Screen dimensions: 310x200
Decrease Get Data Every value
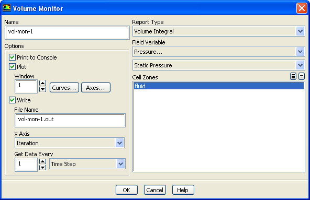(x=42, y=168)
